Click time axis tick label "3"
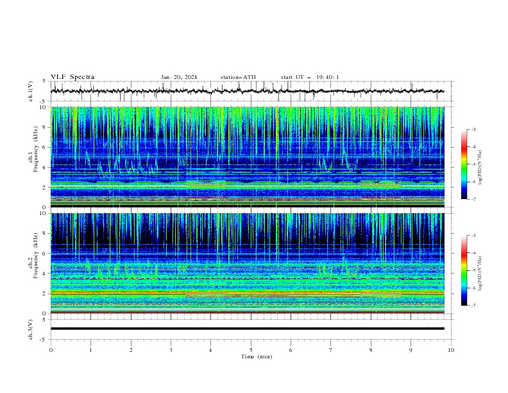The image size is (508, 393). (171, 350)
